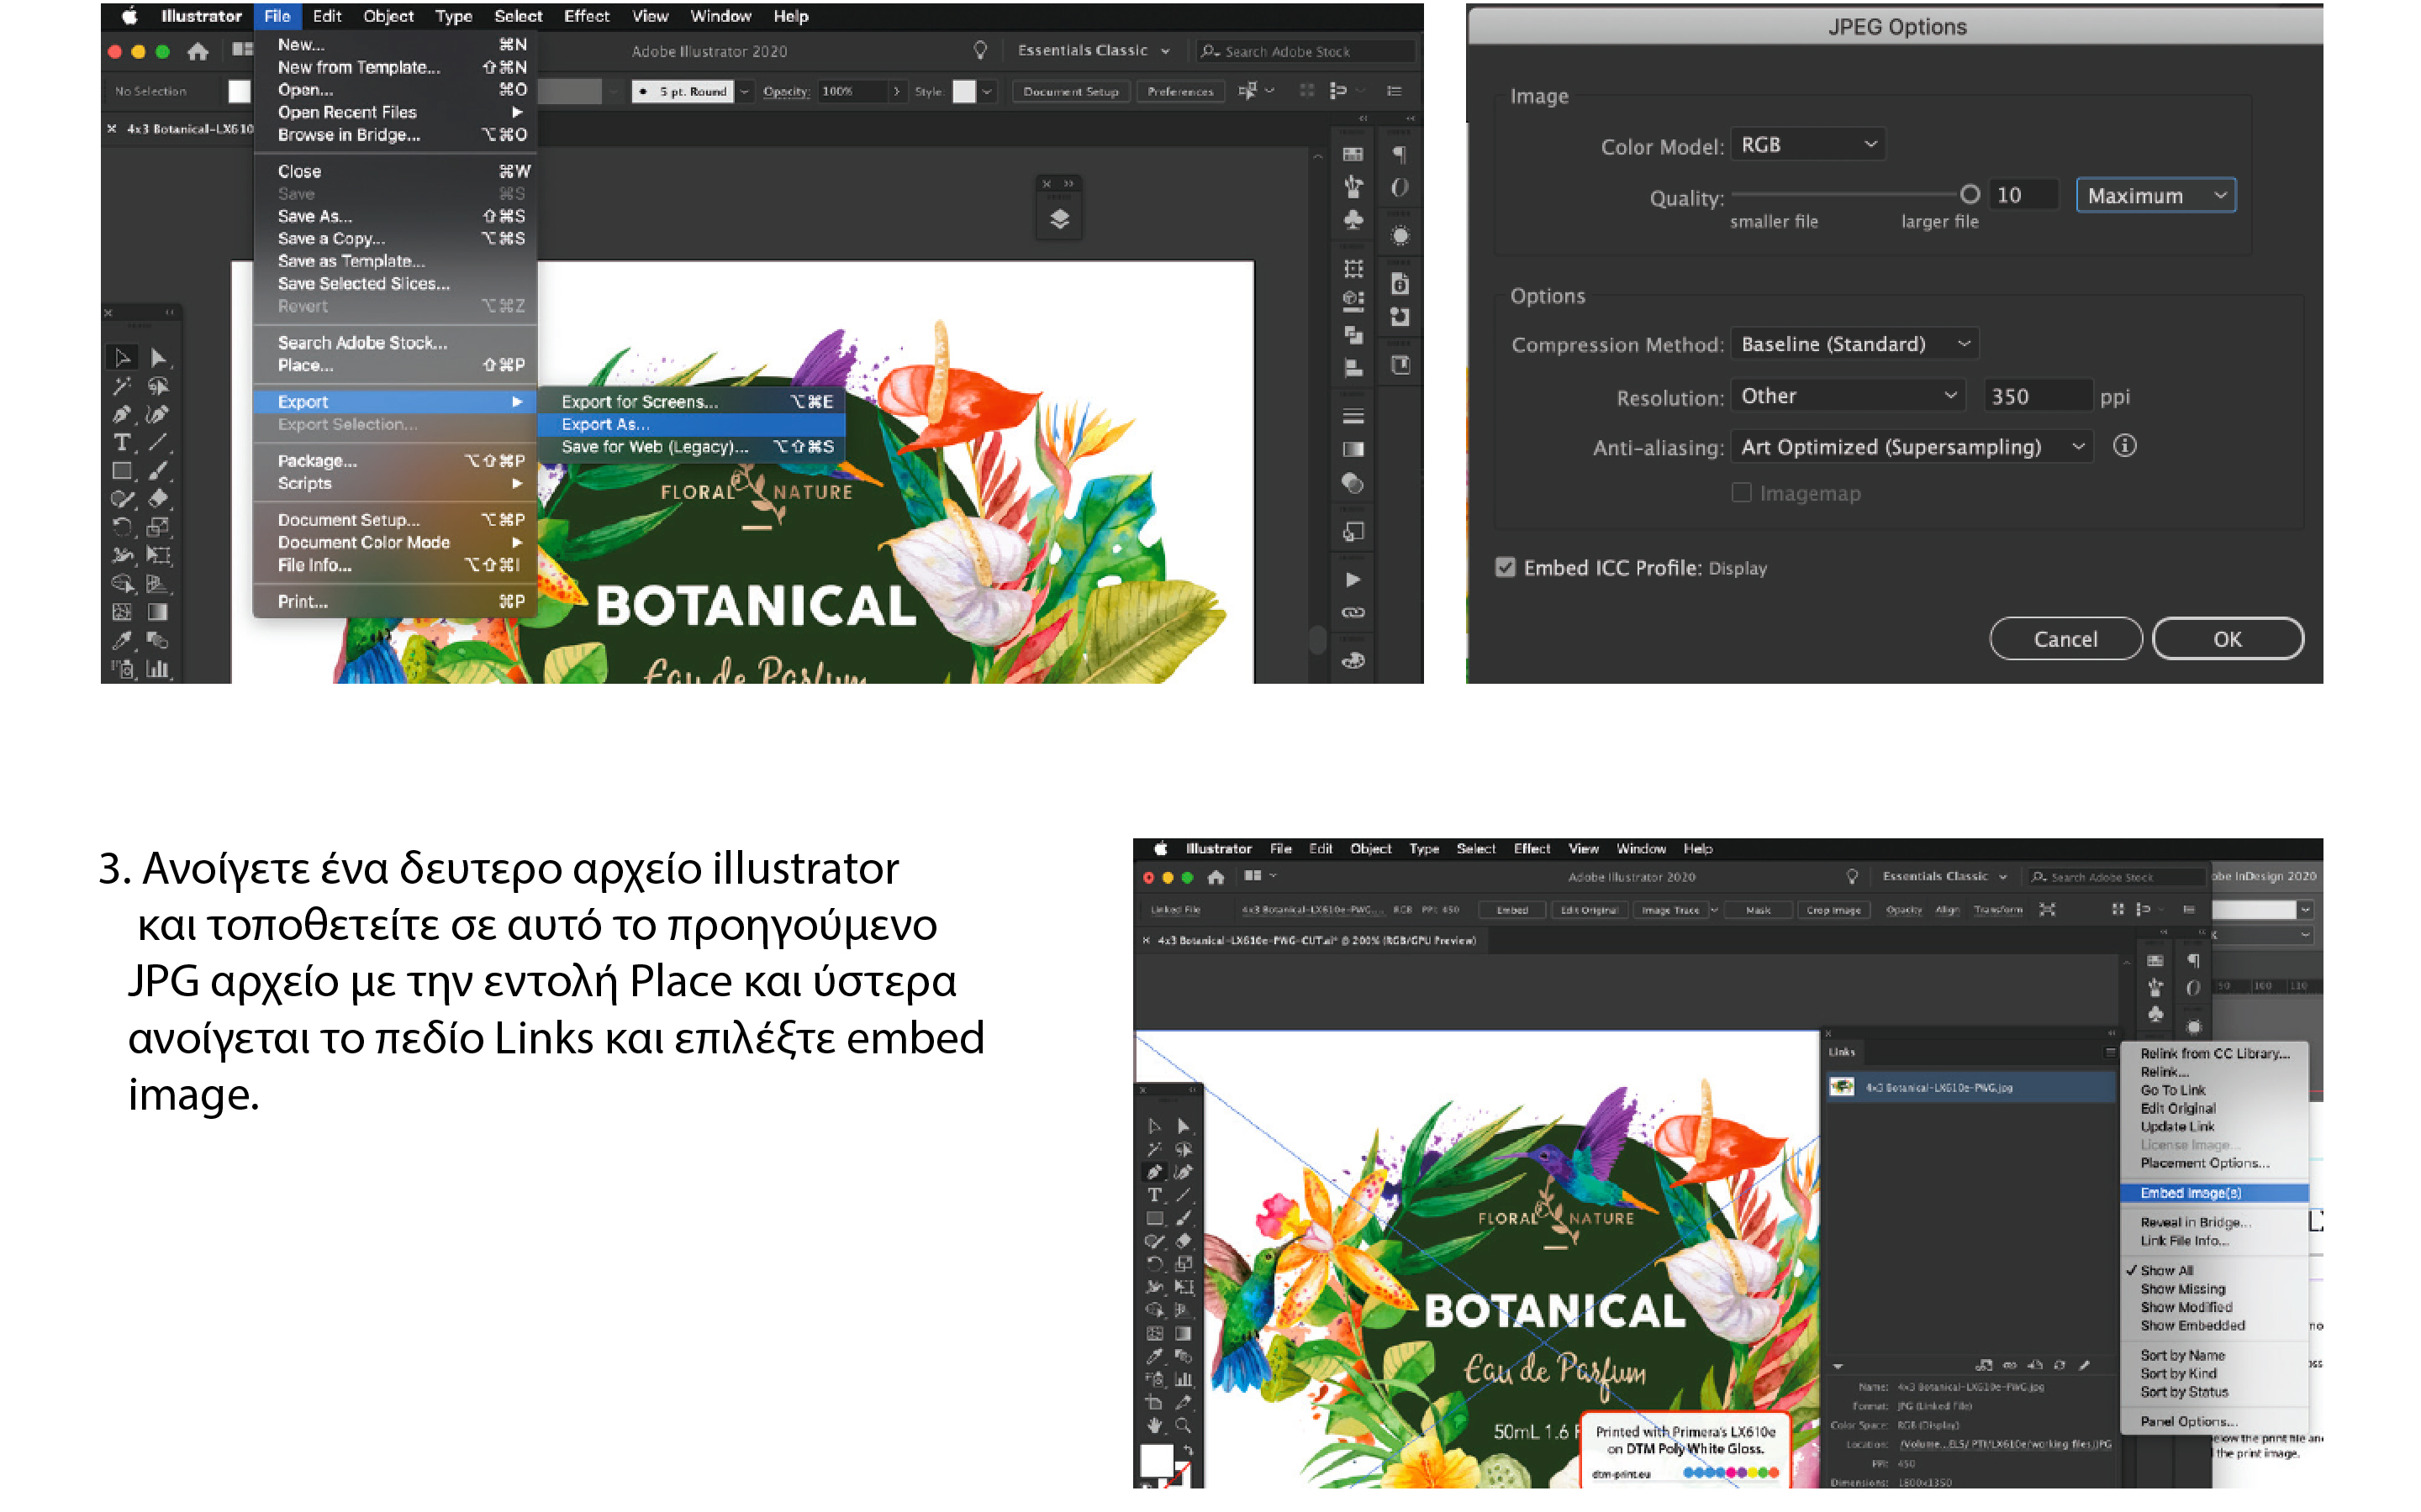Click the Paragraph panel icon in File-menu screenshot
This screenshot has width=2421, height=1512.
[1400, 155]
